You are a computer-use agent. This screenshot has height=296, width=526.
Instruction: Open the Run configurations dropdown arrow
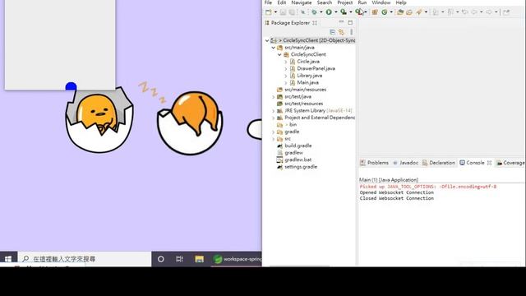pyautogui.click(x=336, y=12)
